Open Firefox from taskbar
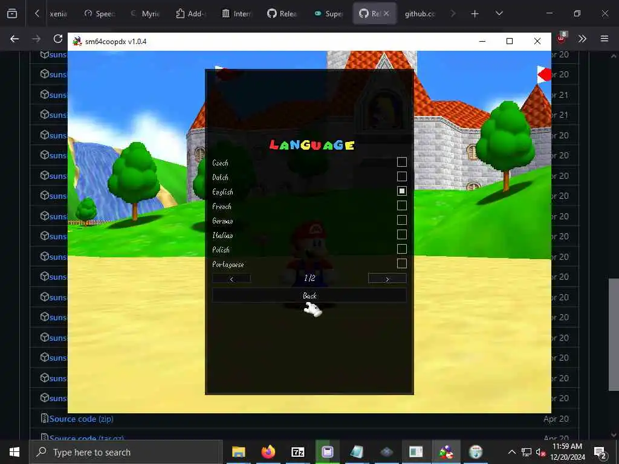 tap(268, 452)
